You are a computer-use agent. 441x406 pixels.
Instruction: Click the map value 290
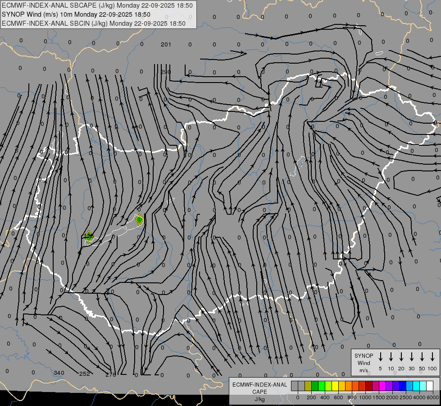[x=166, y=72]
